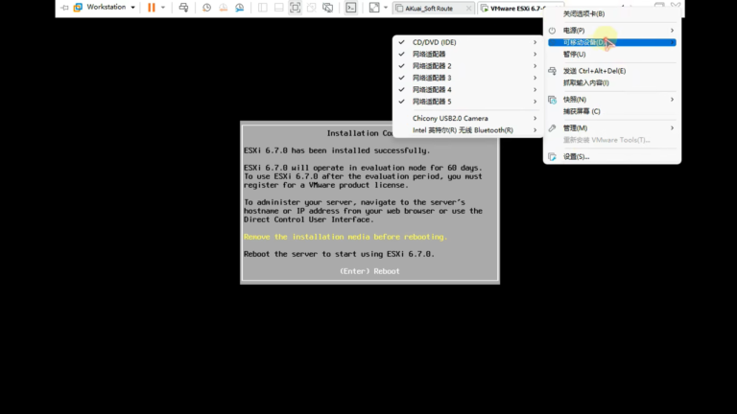Click the Workstation logo icon
The image size is (737, 414).
coord(78,7)
